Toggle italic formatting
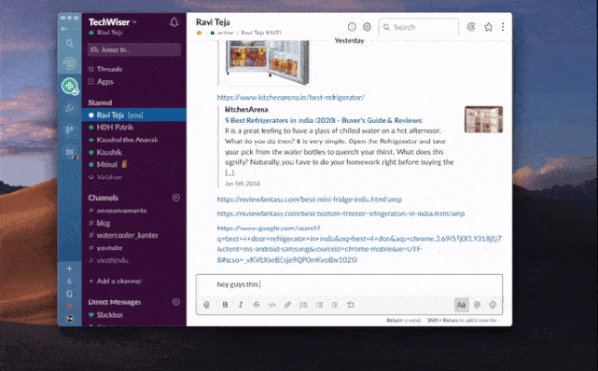This screenshot has height=371, width=598. tap(241, 305)
